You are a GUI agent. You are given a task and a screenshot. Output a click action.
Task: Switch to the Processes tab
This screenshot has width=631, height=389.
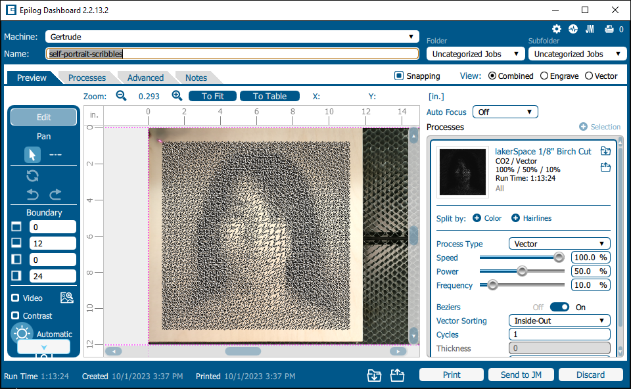[x=87, y=78]
